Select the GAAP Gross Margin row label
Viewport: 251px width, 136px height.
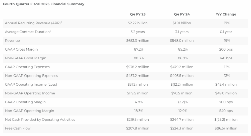21,49
